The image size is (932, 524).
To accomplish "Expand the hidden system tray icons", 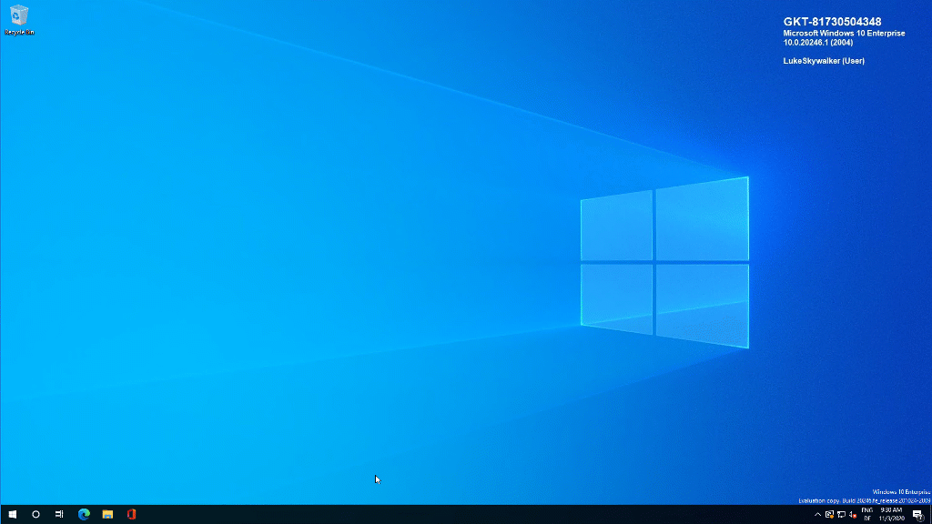I will point(817,514).
